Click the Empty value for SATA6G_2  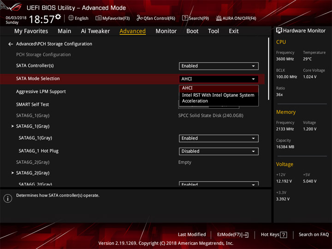(x=184, y=162)
